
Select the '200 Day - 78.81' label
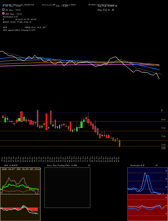pos(13,14)
